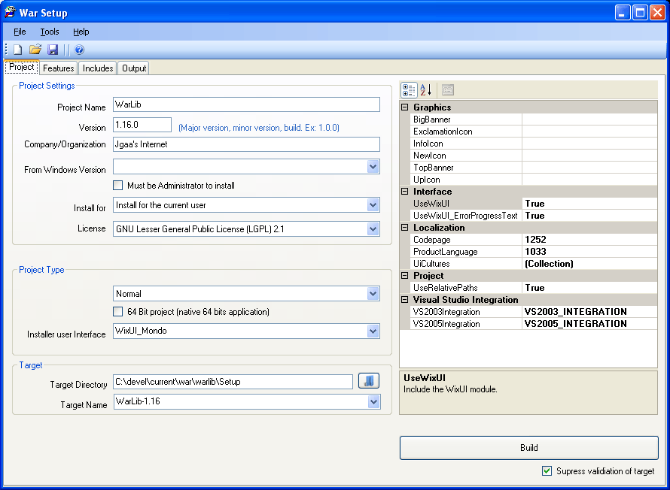Enable Must be Administrator to install
This screenshot has width=670, height=490.
click(118, 186)
